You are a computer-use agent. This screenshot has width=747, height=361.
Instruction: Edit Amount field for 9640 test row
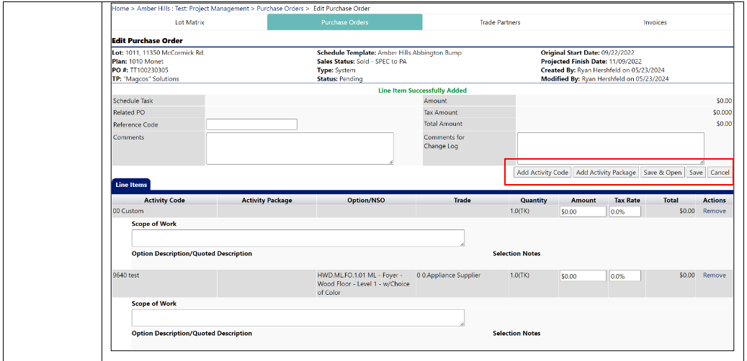click(583, 276)
